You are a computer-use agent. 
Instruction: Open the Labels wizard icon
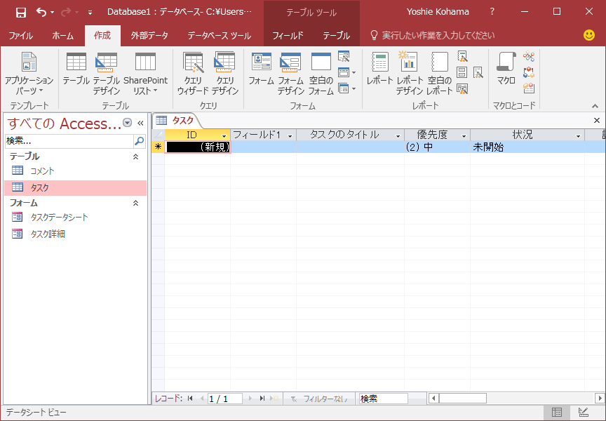pyautogui.click(x=462, y=72)
